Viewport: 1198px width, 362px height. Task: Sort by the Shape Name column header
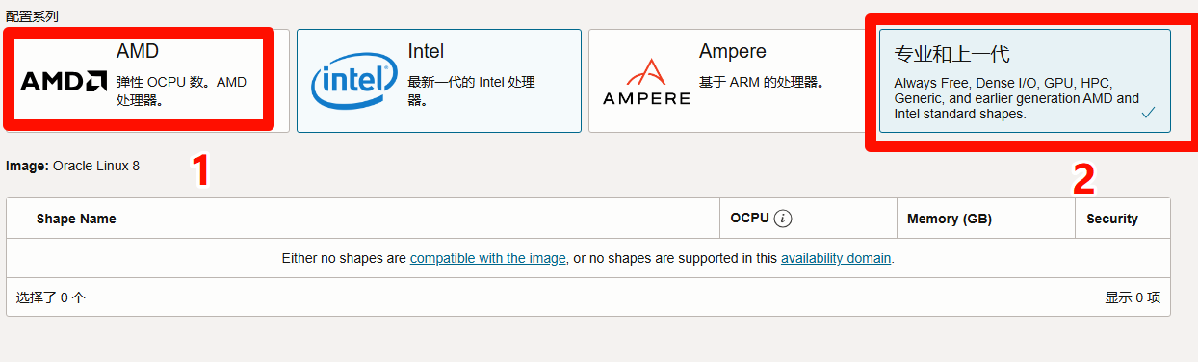(76, 219)
